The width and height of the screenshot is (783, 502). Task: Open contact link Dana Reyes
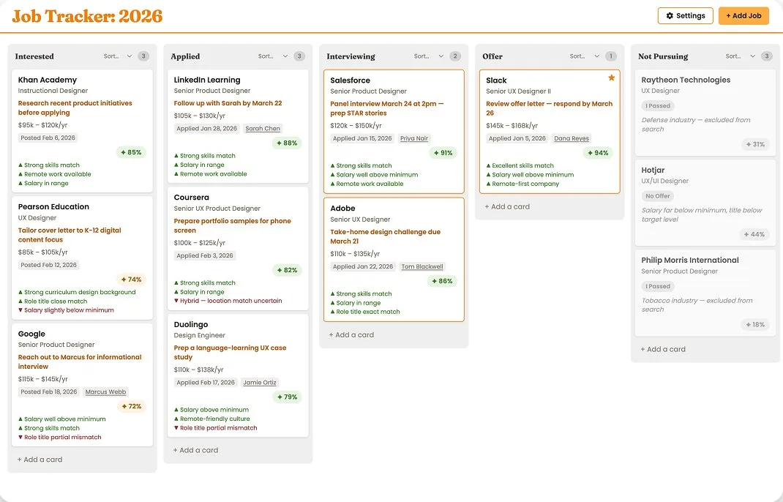click(572, 138)
